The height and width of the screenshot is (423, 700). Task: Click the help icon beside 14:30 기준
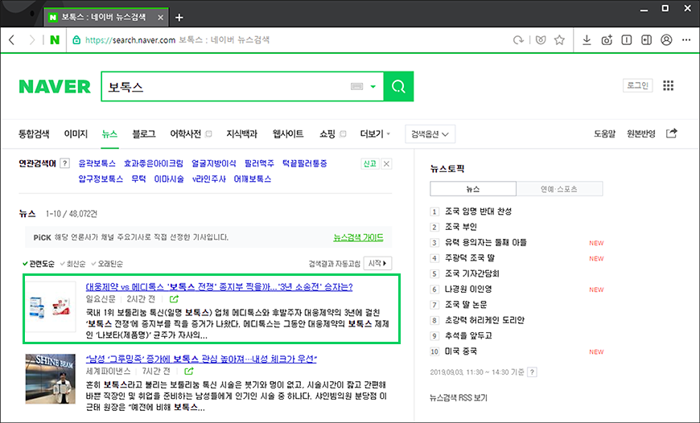point(532,372)
